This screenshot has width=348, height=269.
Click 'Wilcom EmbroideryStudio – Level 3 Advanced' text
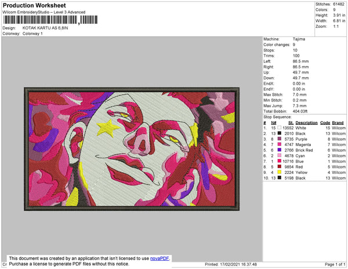pos(44,12)
